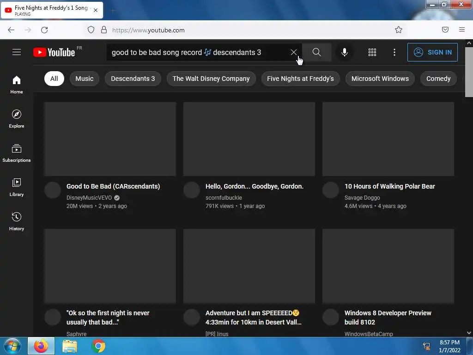473x355 pixels.
Task: Click the Save to Pocket icon
Action: pyautogui.click(x=445, y=30)
